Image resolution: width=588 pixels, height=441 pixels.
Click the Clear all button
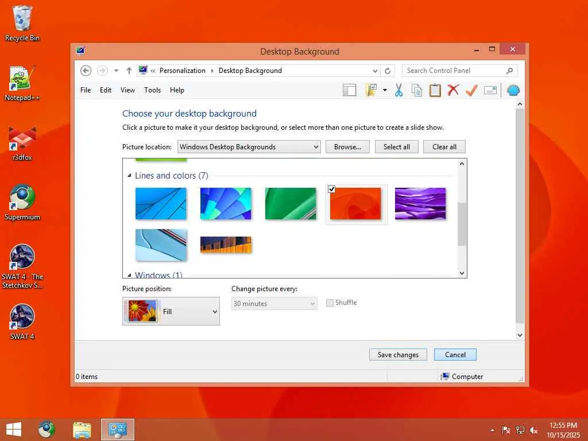coord(444,146)
